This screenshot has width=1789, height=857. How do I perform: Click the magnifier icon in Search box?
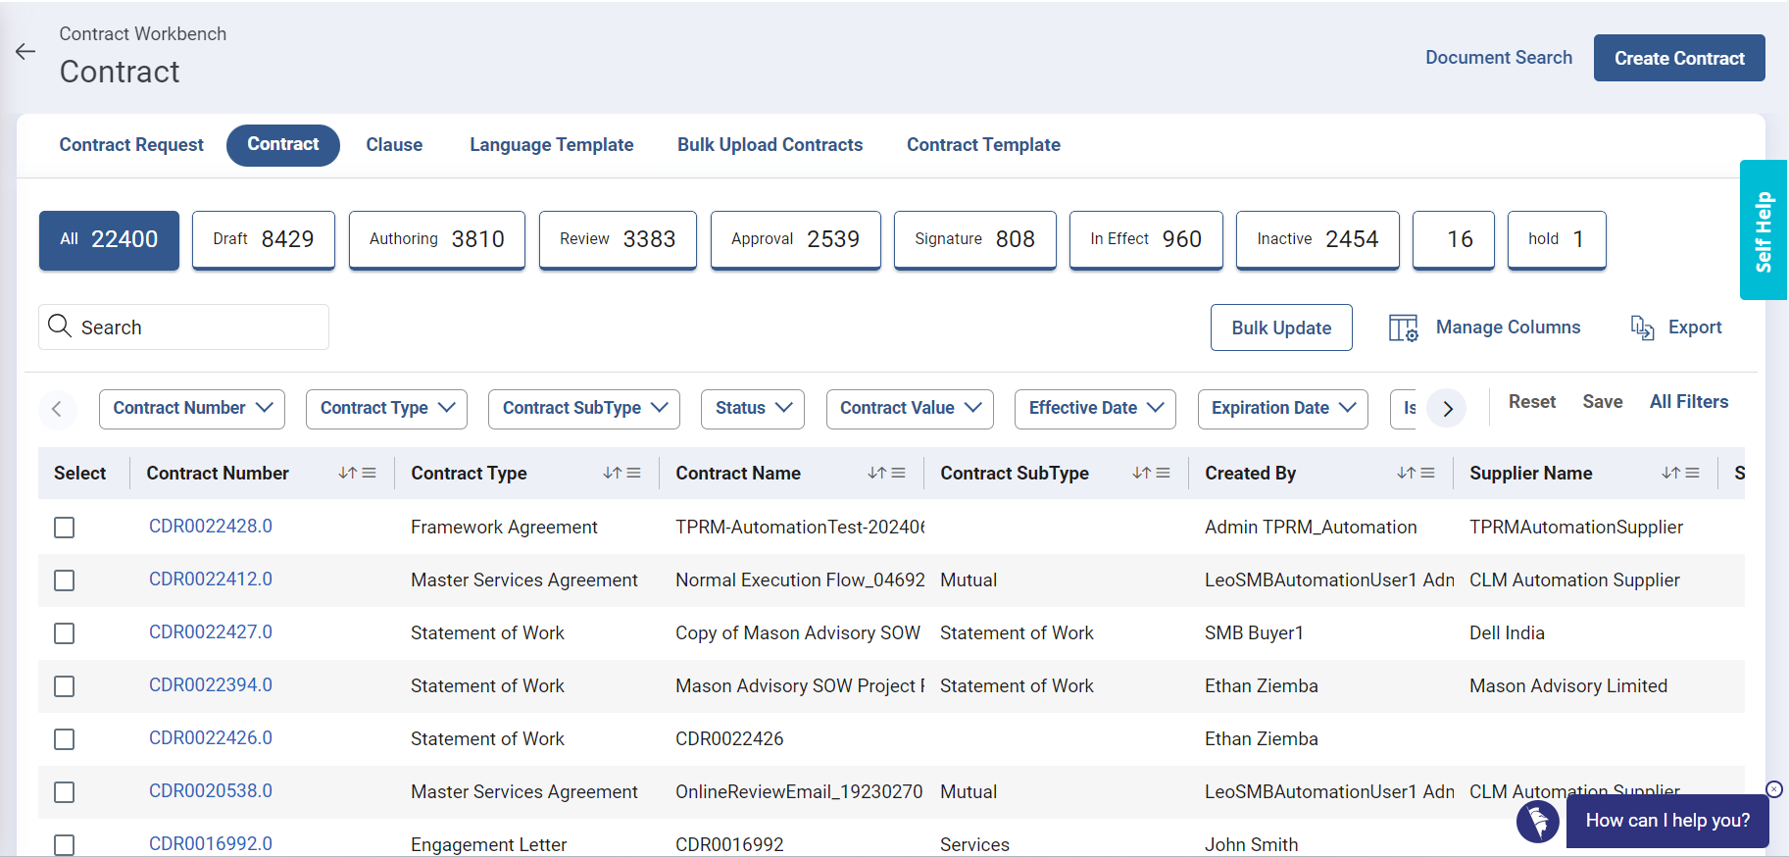pos(60,327)
